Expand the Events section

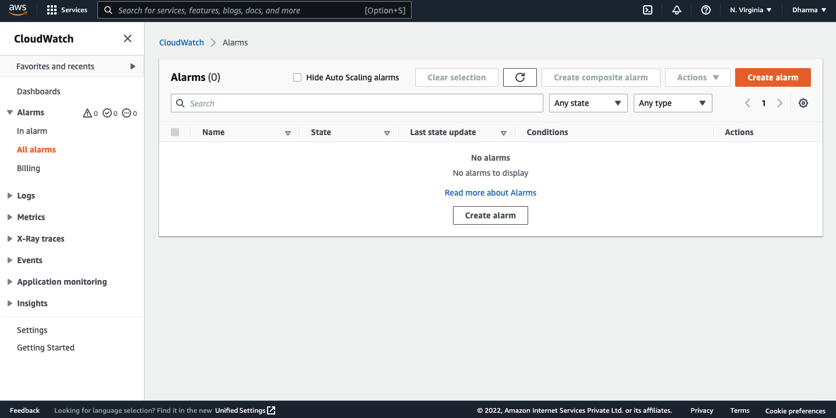(10, 260)
